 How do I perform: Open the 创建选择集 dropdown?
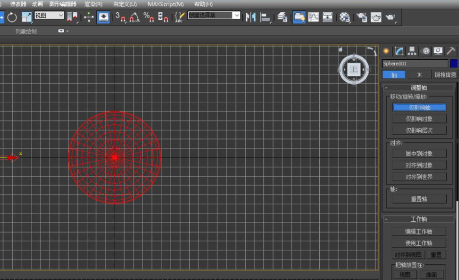214,15
